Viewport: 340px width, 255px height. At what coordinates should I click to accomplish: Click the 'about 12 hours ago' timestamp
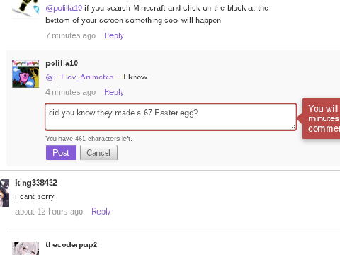[49, 212]
